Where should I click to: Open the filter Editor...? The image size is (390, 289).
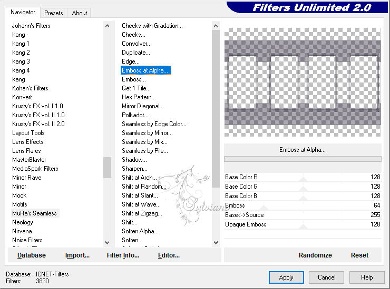169,255
